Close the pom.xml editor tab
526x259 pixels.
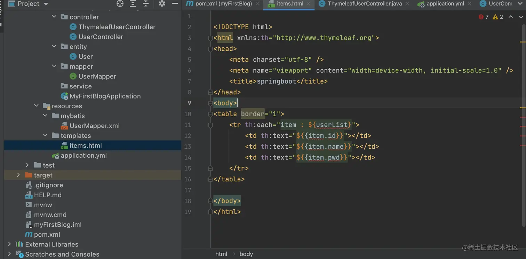(x=258, y=4)
